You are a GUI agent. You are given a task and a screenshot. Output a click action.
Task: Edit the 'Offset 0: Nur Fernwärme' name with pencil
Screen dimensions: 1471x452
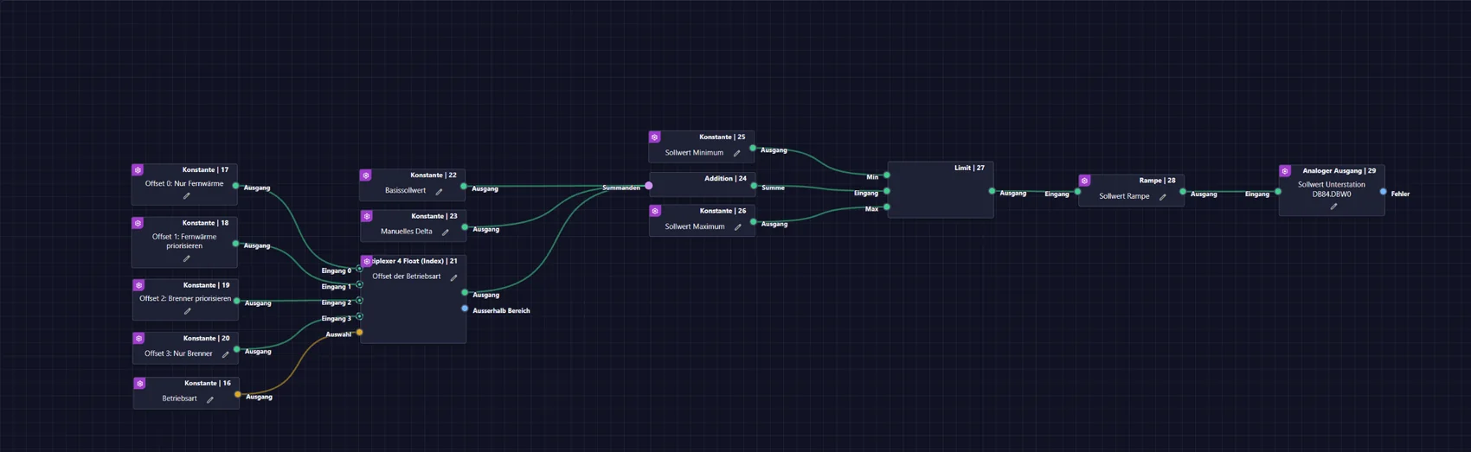(x=186, y=196)
